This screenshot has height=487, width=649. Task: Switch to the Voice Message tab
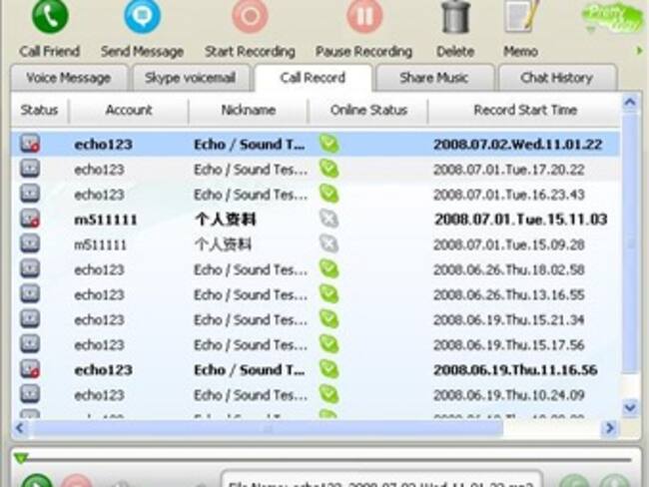click(69, 78)
